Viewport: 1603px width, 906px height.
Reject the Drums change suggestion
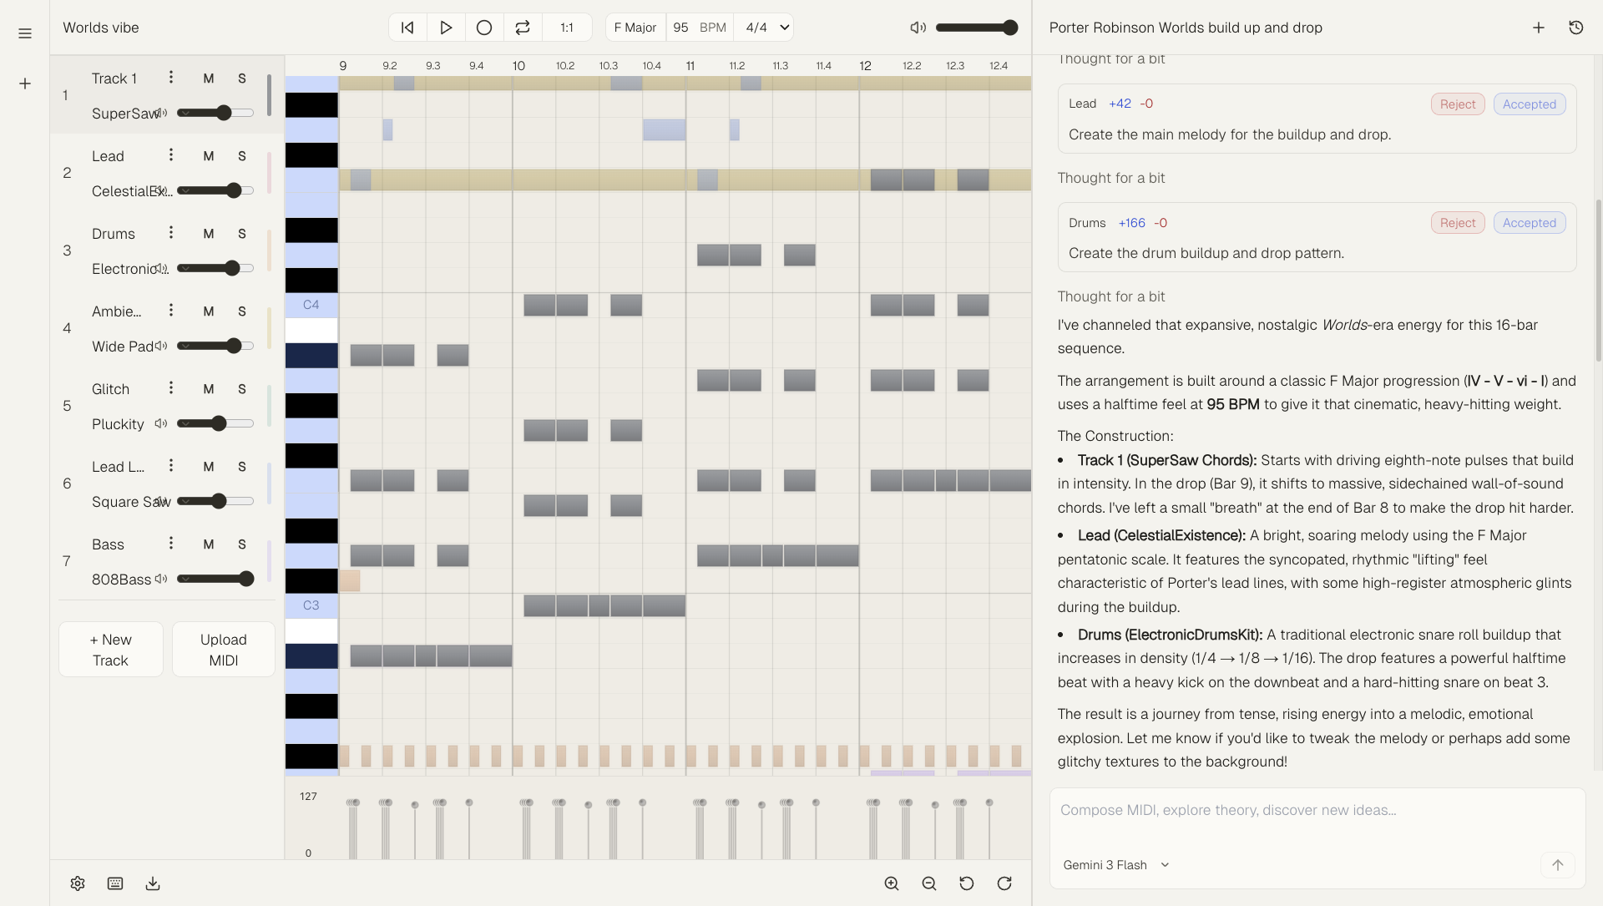point(1457,223)
